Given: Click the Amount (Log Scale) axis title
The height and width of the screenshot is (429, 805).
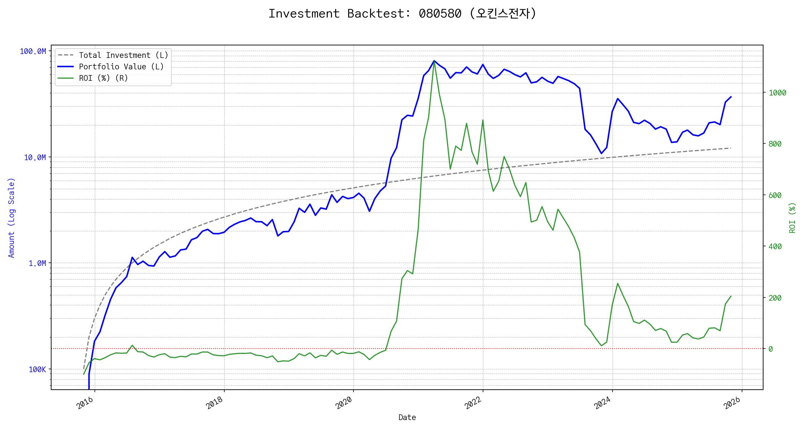Looking at the screenshot, I should (11, 218).
